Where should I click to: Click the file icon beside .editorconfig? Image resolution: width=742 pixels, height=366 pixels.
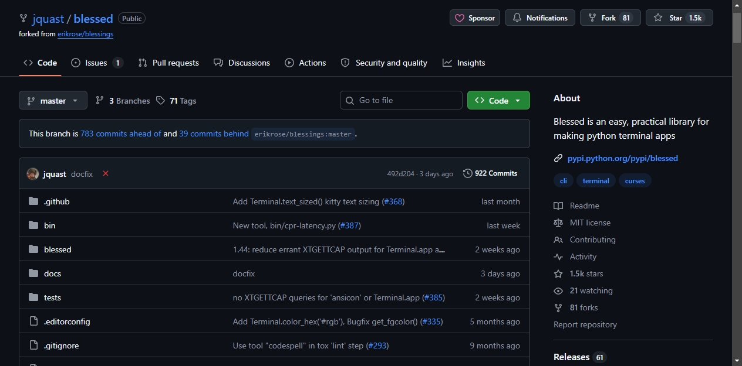point(33,321)
